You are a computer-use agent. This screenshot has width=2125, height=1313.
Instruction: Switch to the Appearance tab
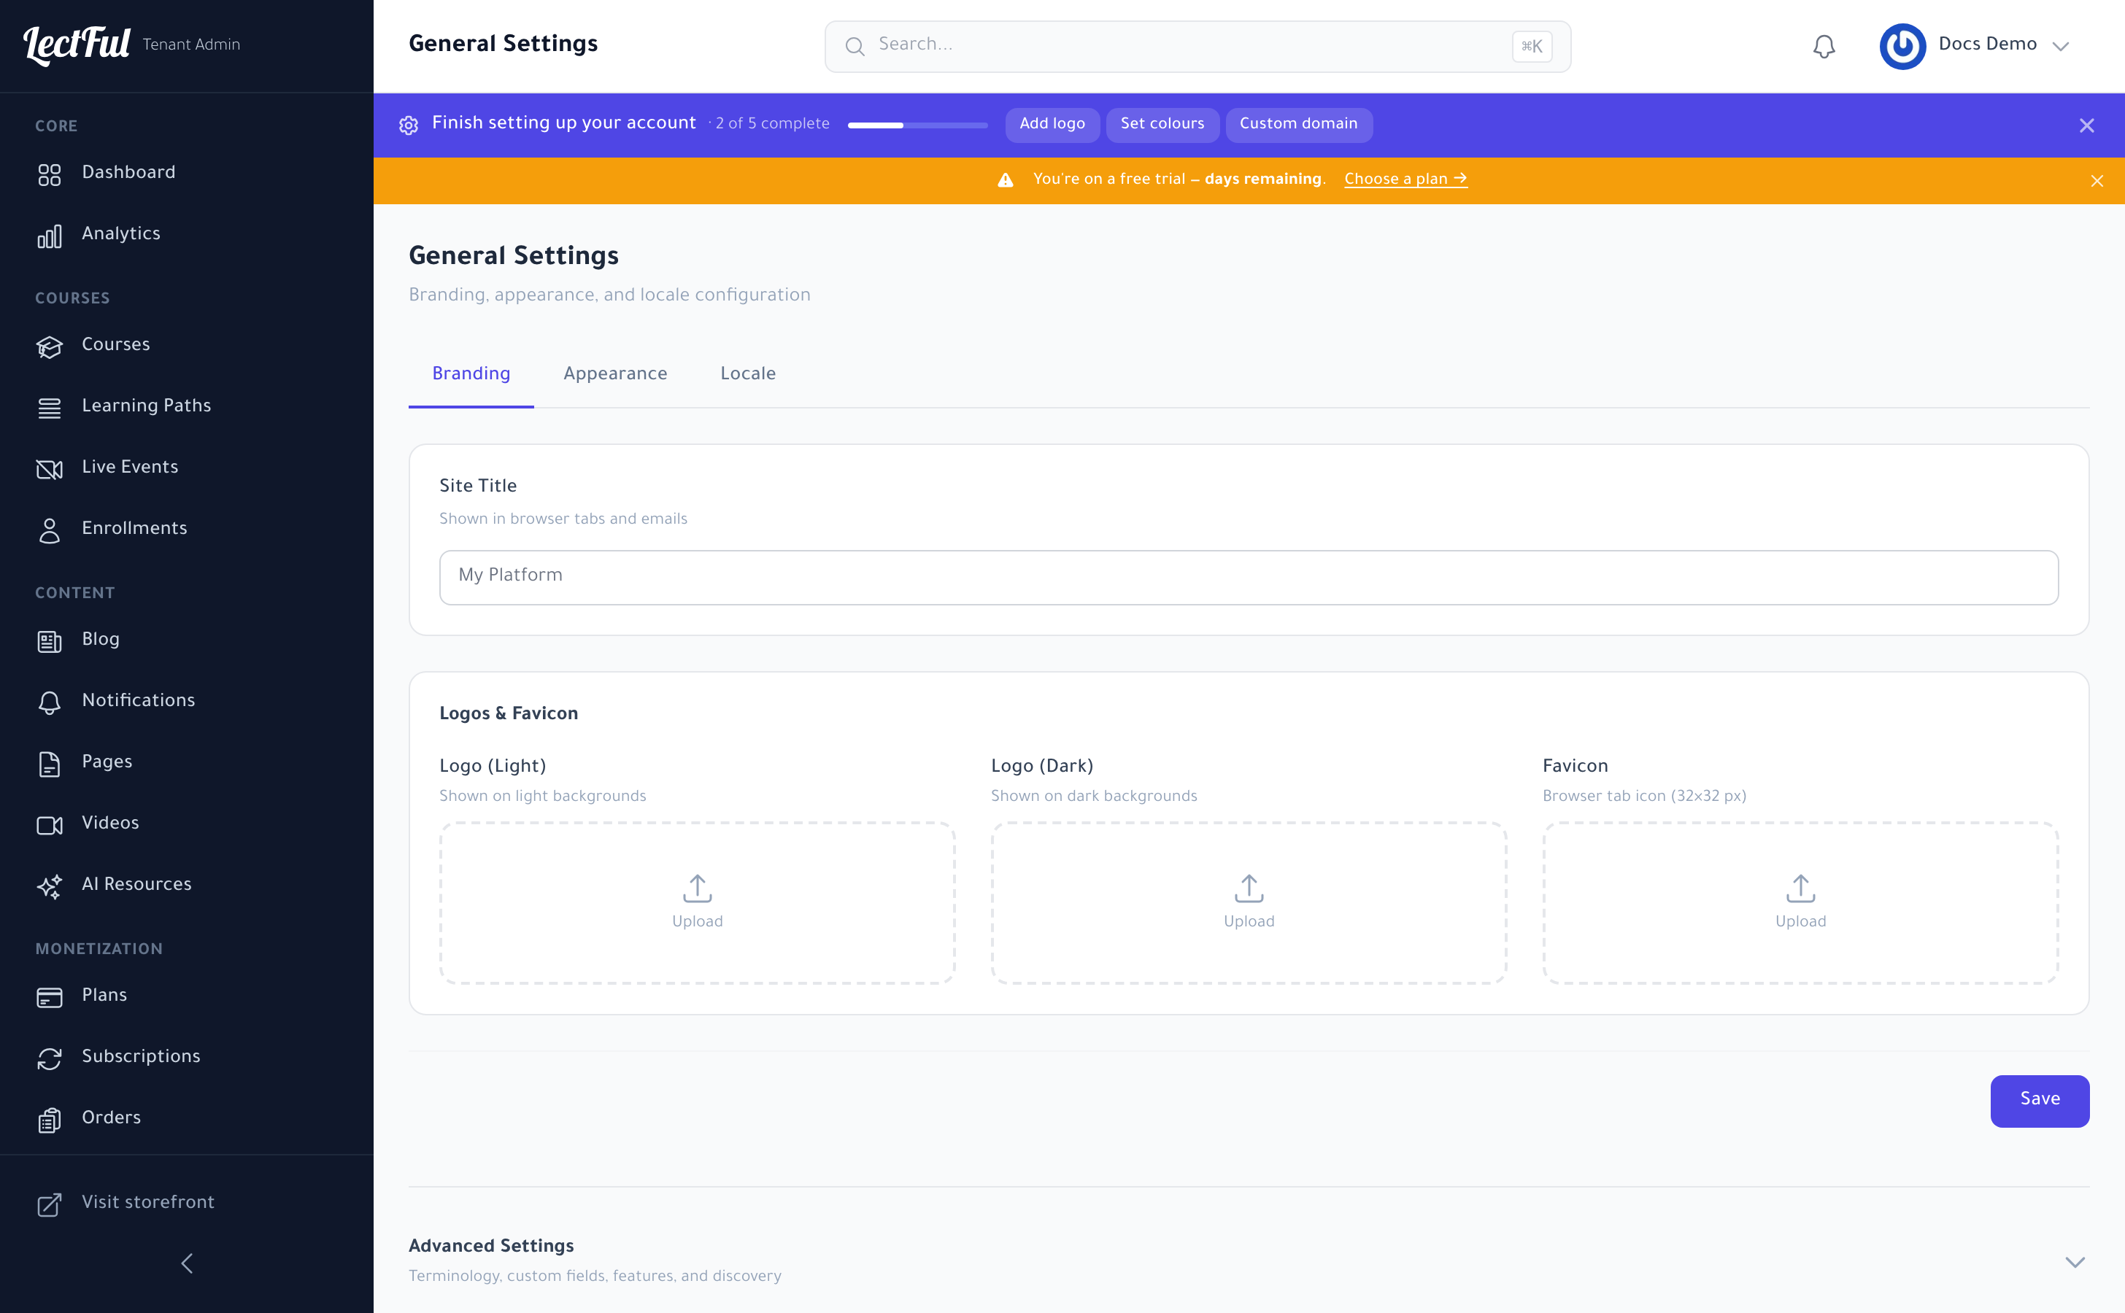(x=615, y=373)
